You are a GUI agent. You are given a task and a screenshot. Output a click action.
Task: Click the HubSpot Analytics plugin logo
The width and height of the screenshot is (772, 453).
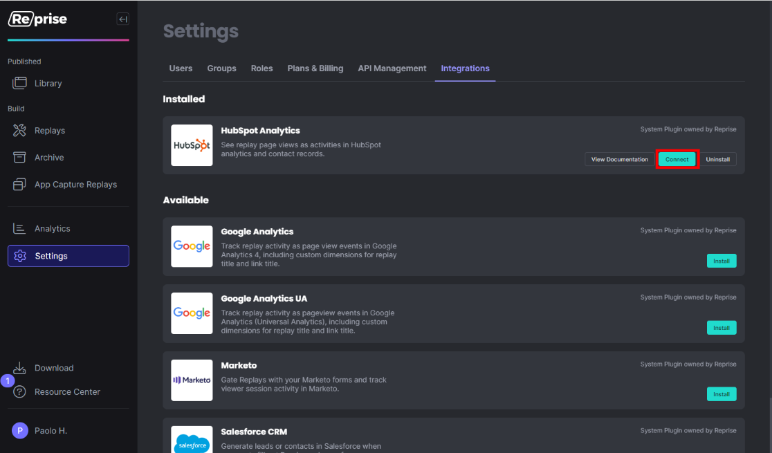pyautogui.click(x=192, y=145)
